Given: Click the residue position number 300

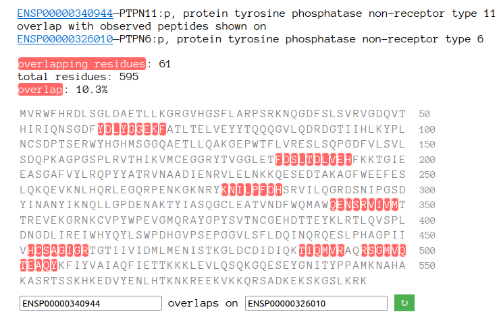Looking at the screenshot, I should 427,190.
